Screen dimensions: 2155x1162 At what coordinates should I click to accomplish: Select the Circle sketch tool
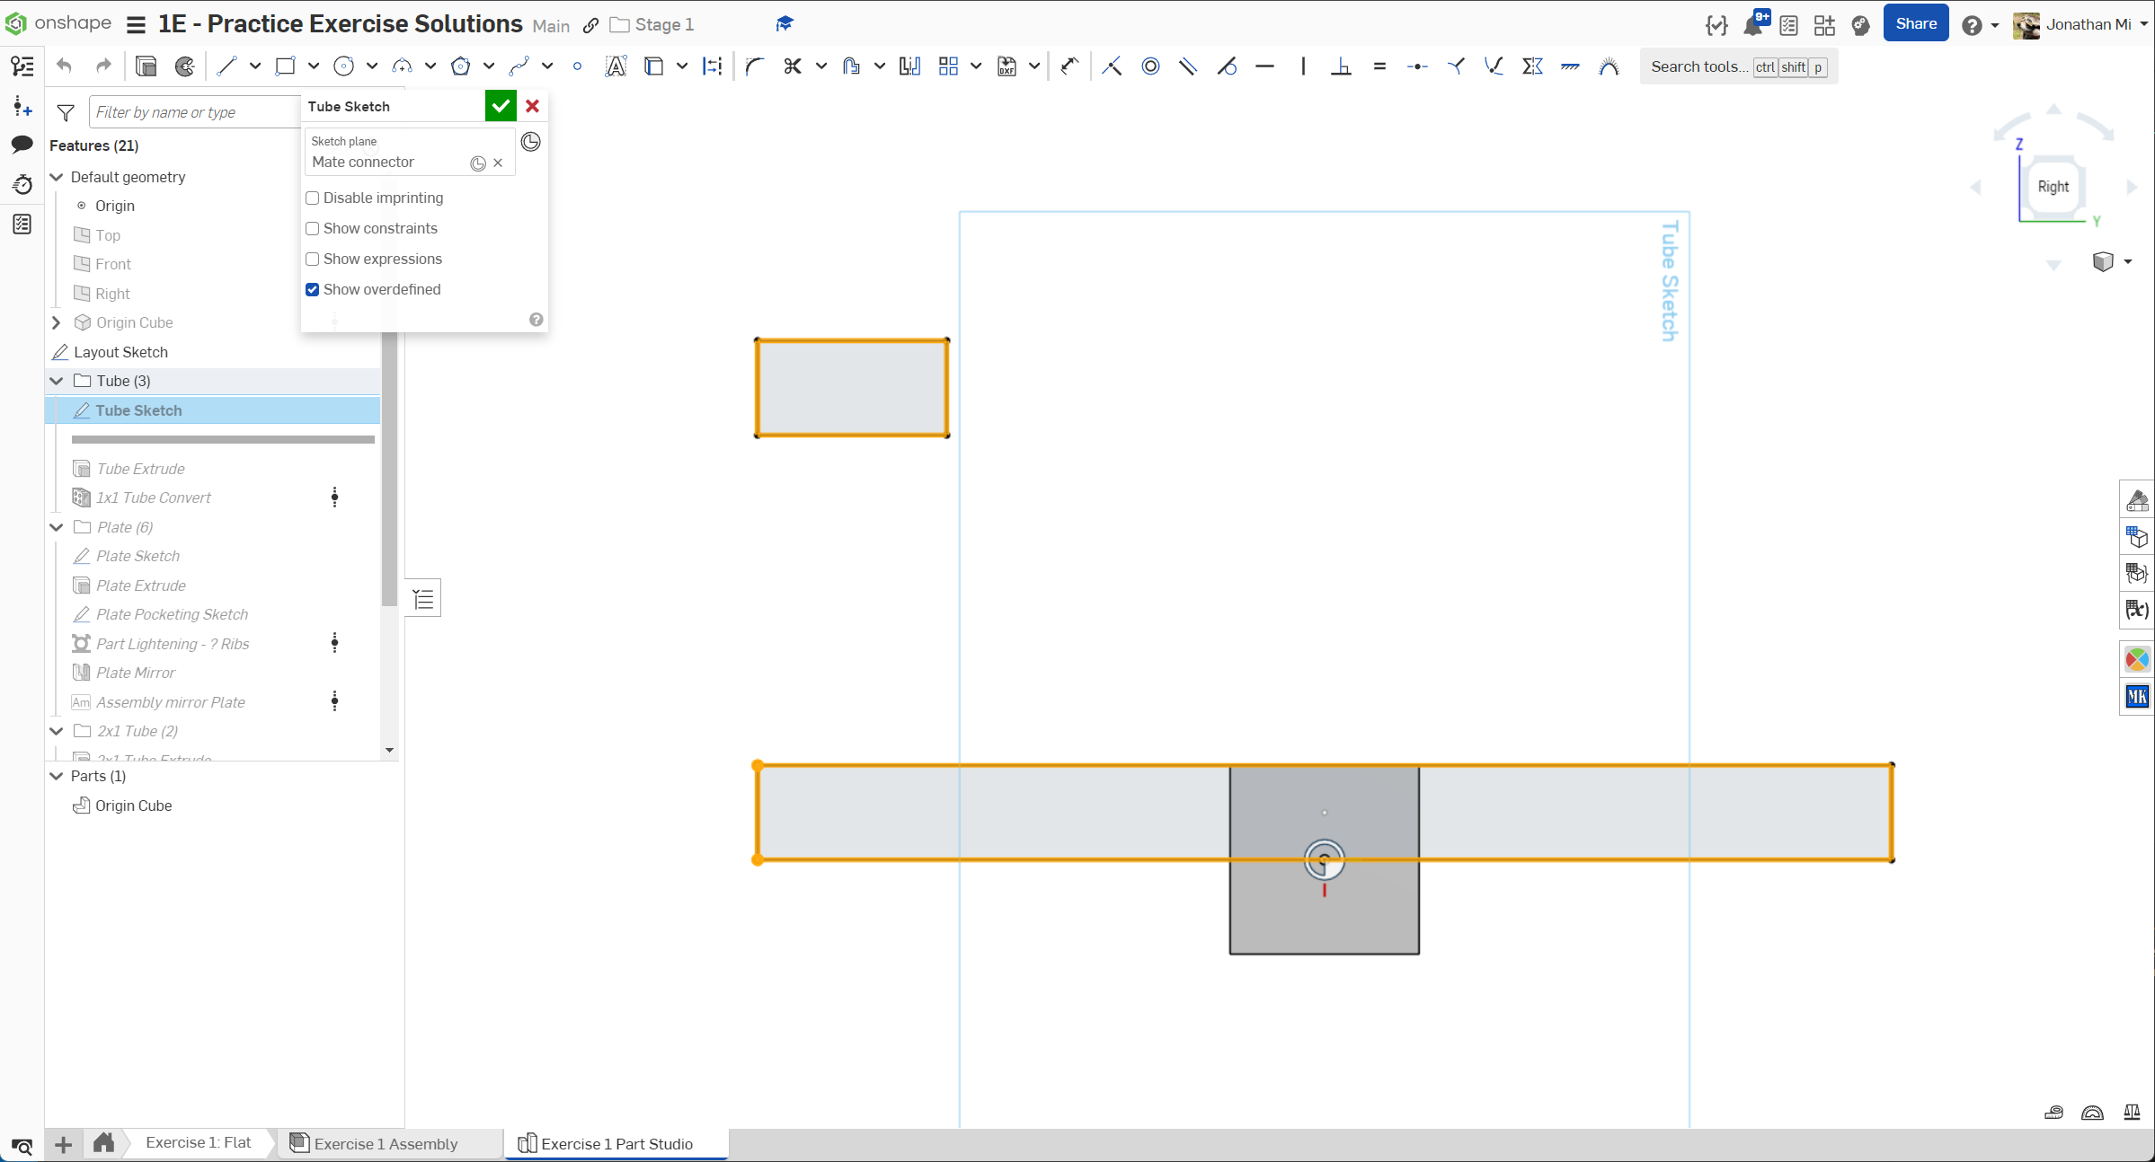point(343,66)
